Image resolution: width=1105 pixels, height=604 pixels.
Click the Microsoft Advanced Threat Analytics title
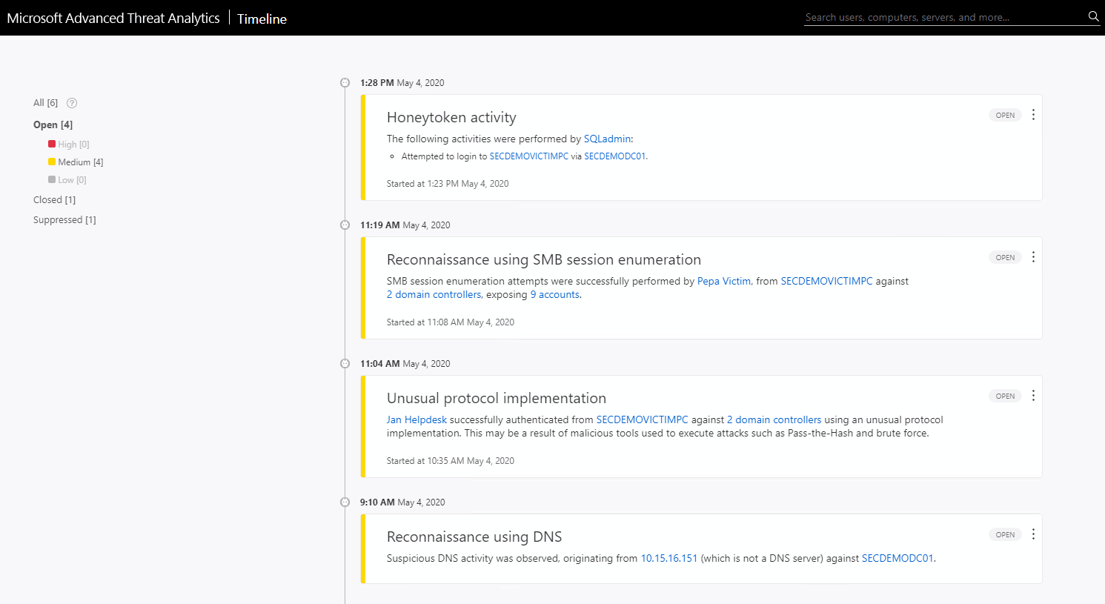(x=113, y=18)
